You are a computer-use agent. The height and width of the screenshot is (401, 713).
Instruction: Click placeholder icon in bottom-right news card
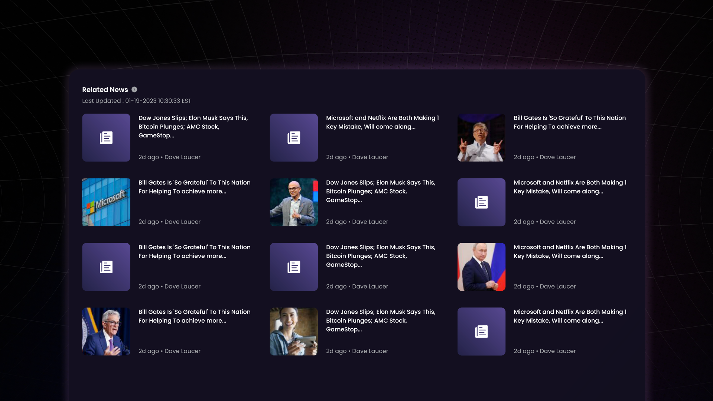pos(481,332)
